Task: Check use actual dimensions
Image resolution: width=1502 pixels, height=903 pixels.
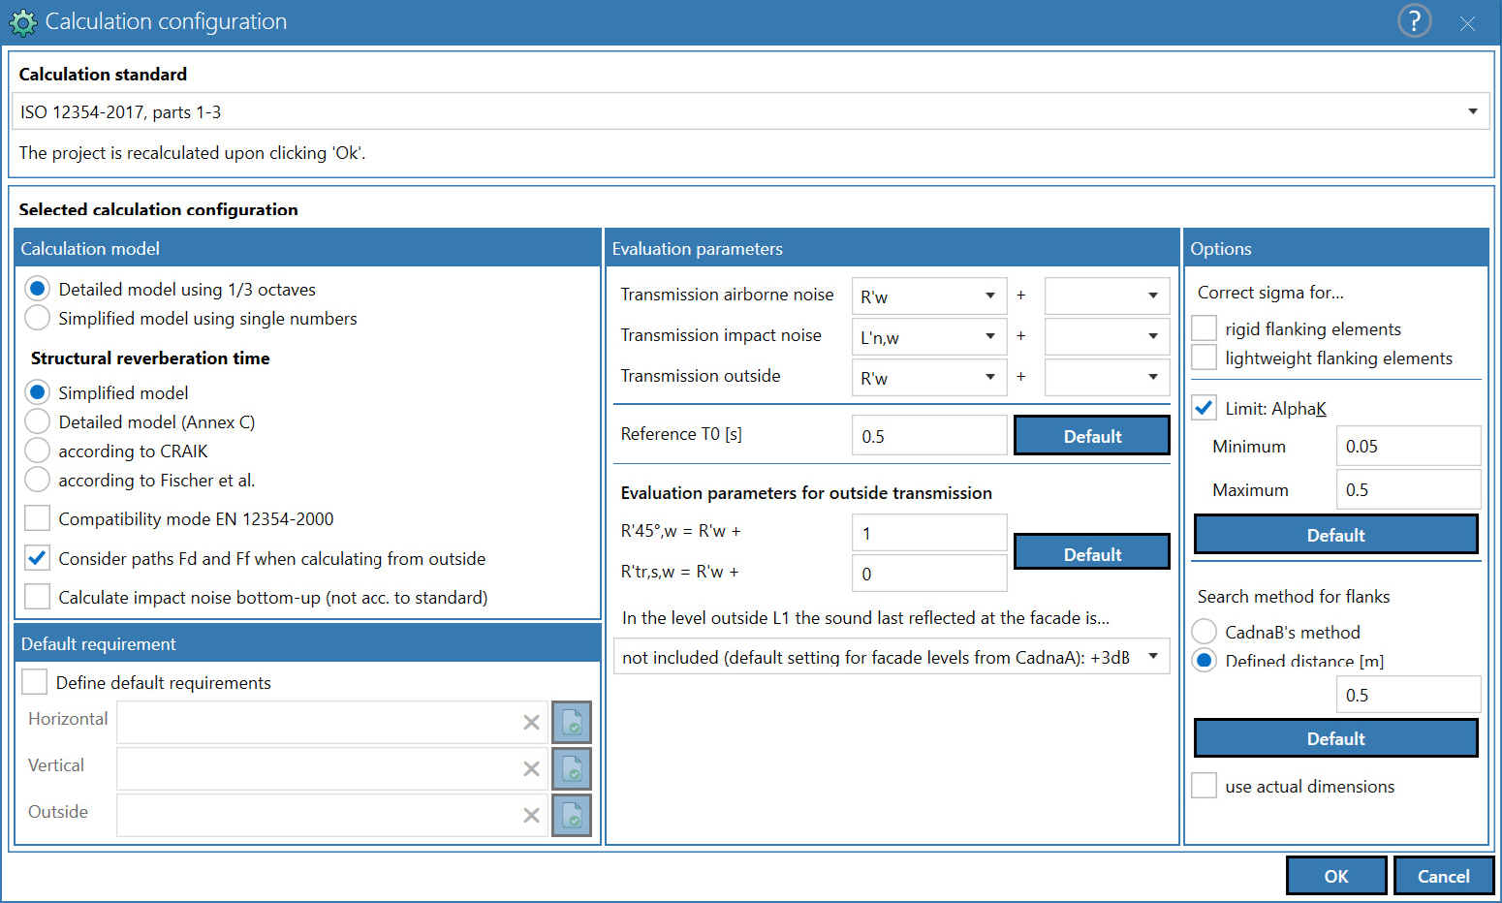Action: point(1204,786)
